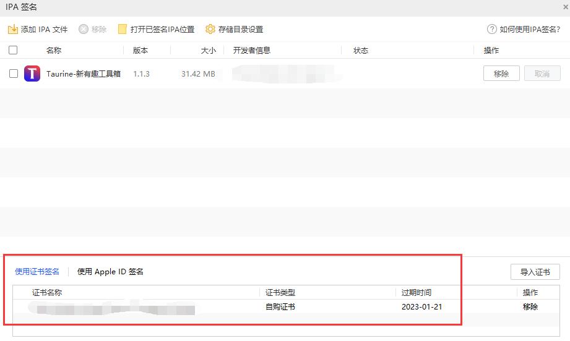Click size value 31.42 MB
Screen dimensions: 570x341
coord(198,74)
